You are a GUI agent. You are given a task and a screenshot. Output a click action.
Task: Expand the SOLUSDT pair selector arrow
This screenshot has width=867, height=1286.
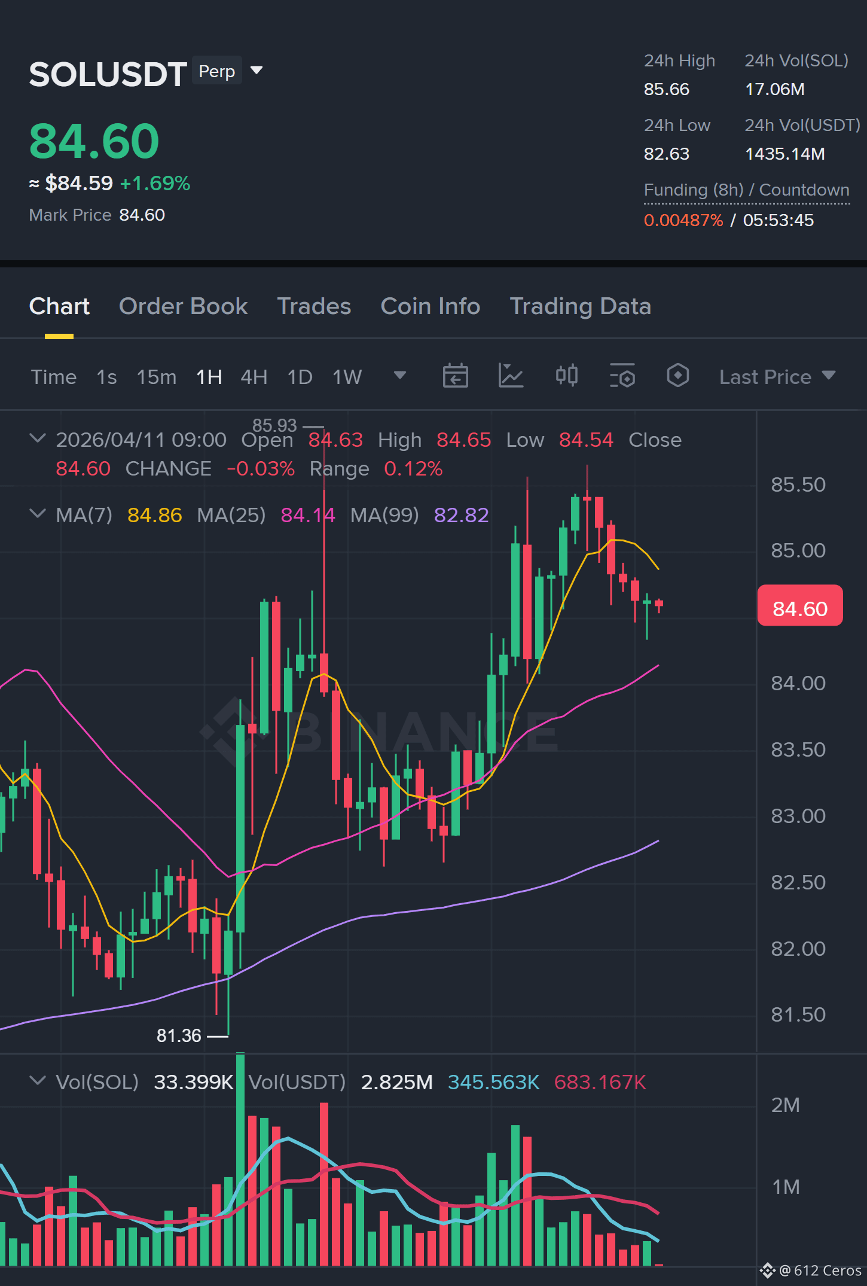[x=257, y=71]
